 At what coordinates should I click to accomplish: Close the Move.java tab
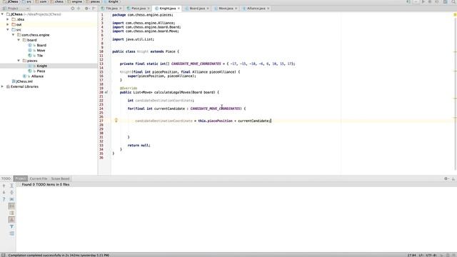236,9
